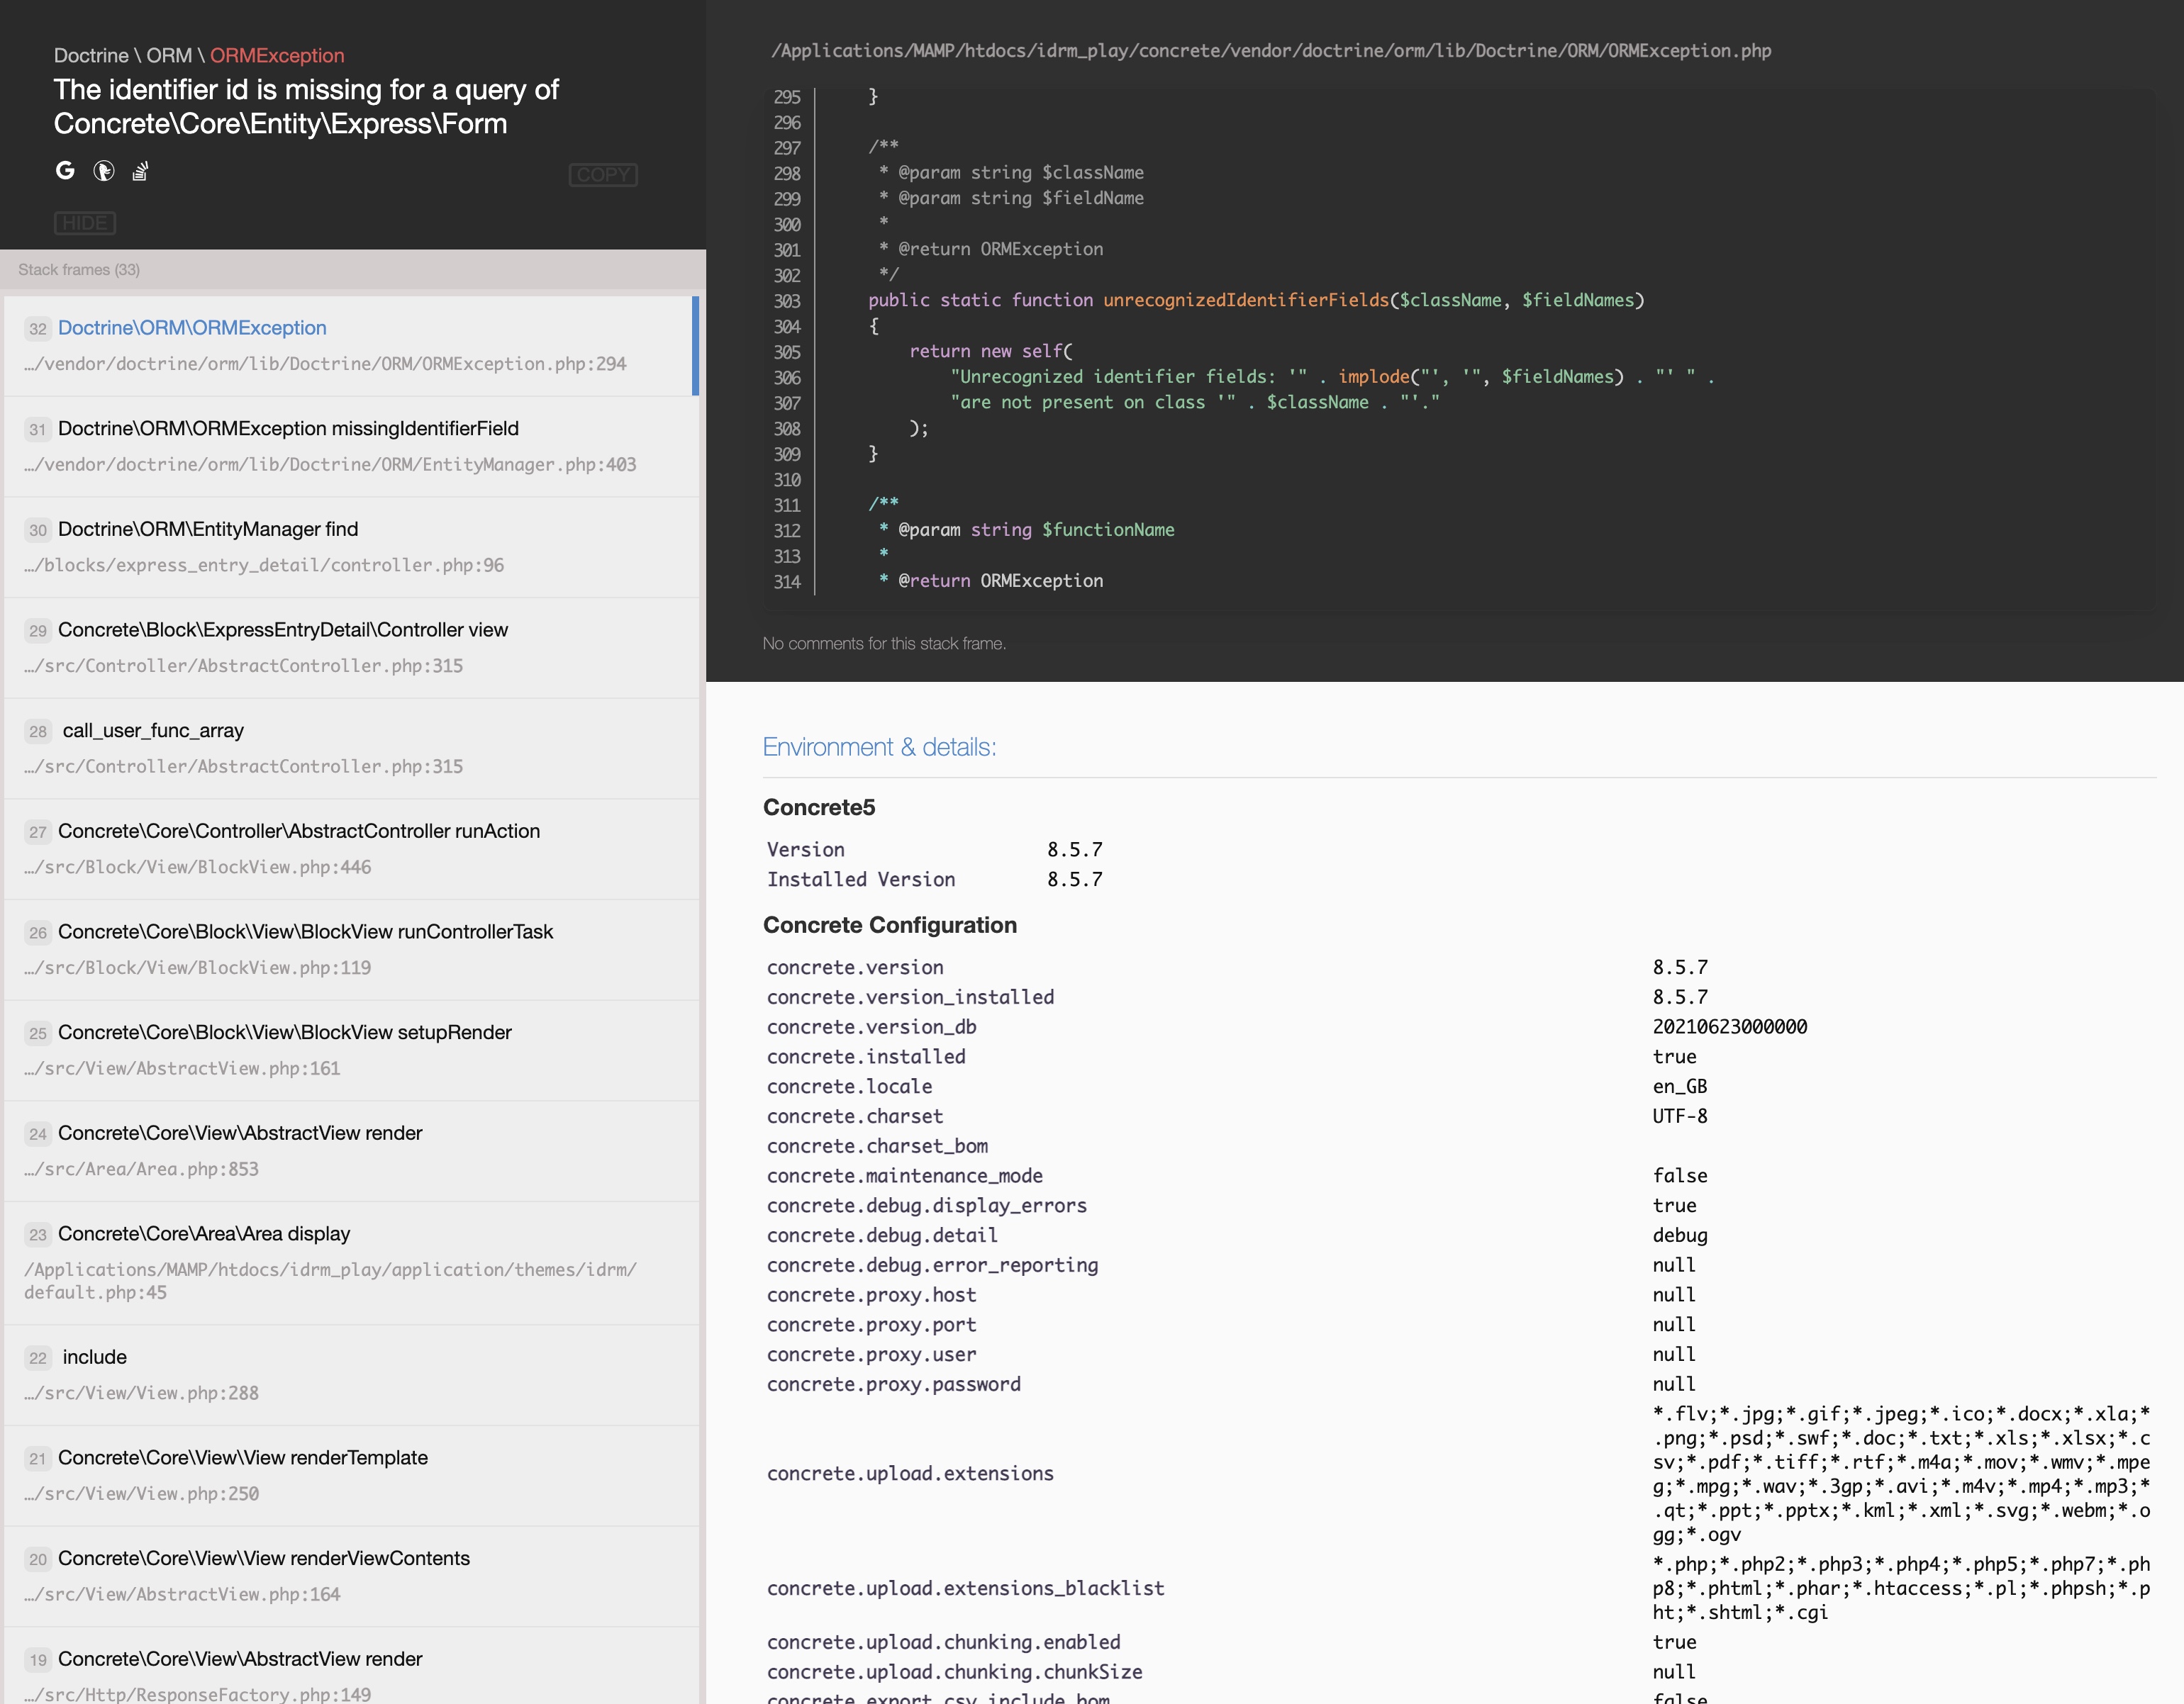The width and height of the screenshot is (2184, 1704).
Task: Click the COPY exception button
Action: point(603,175)
